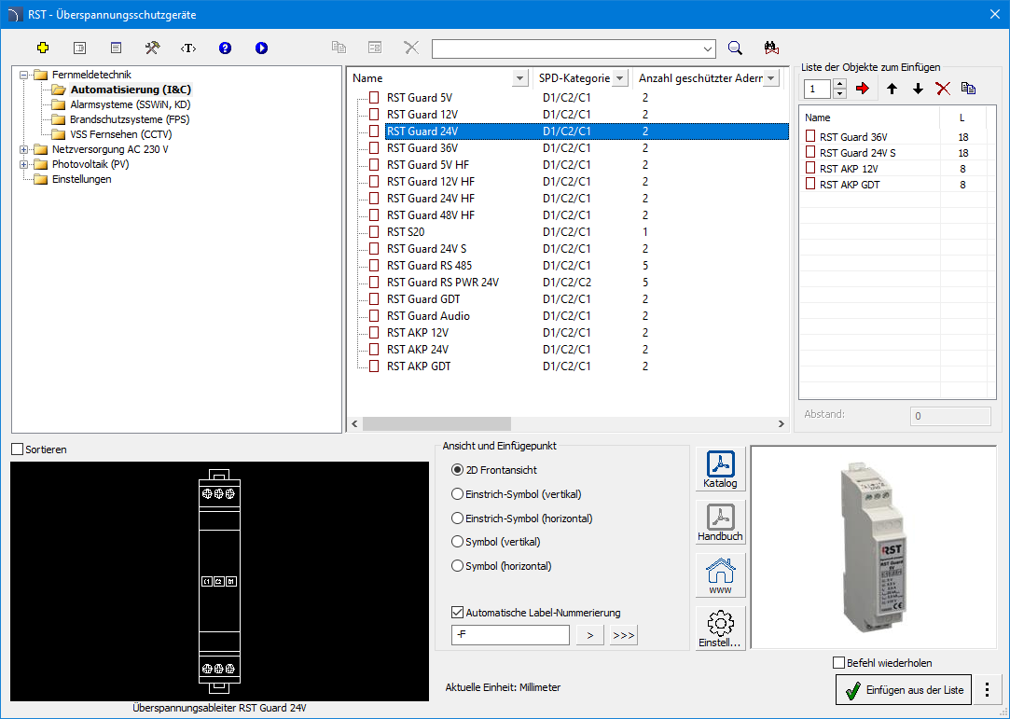Select Brandschutzsysteme (FPS) folder
The image size is (1010, 719).
(x=130, y=119)
